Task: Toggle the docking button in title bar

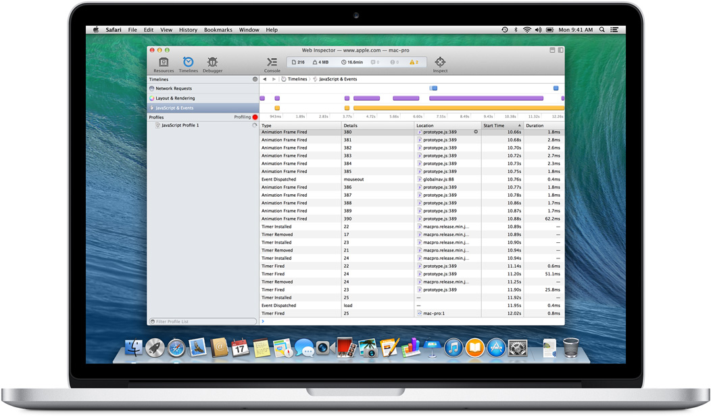Action: click(560, 50)
